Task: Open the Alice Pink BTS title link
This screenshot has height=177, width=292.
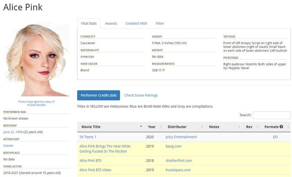Action: (x=90, y=161)
